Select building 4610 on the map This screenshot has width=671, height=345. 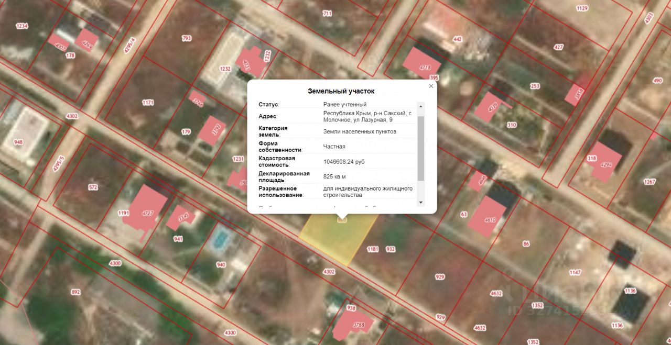point(488,217)
